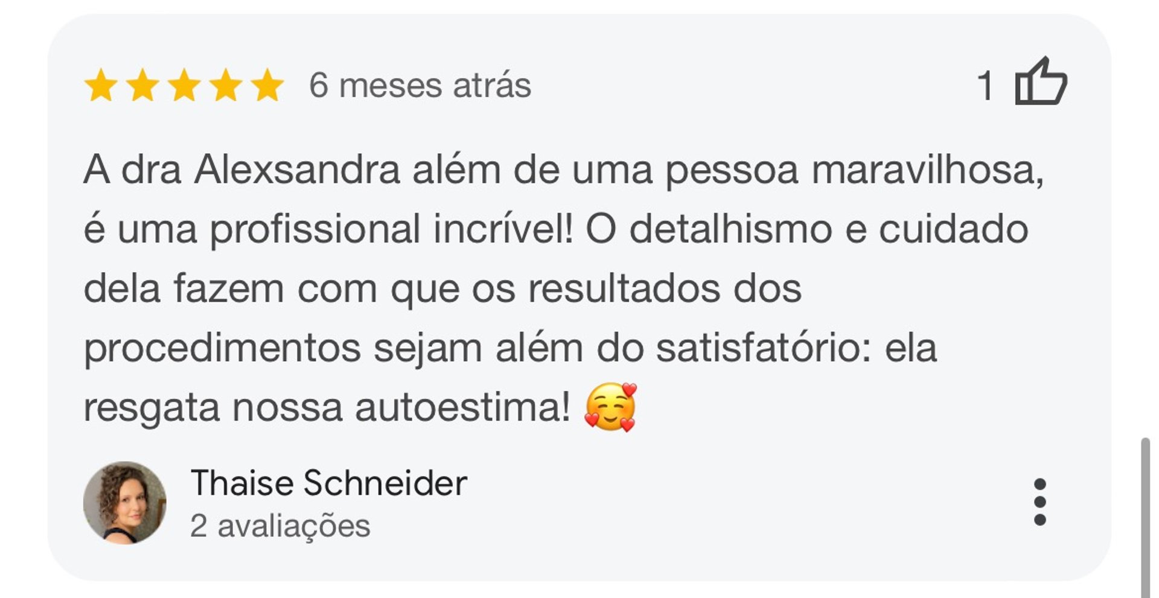Click the fourth yellow rating star
The height and width of the screenshot is (598, 1159).
[226, 85]
